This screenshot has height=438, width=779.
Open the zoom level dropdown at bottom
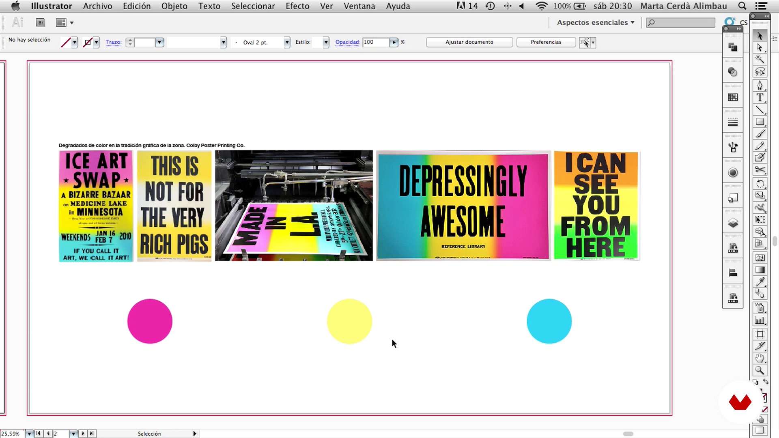(x=29, y=434)
